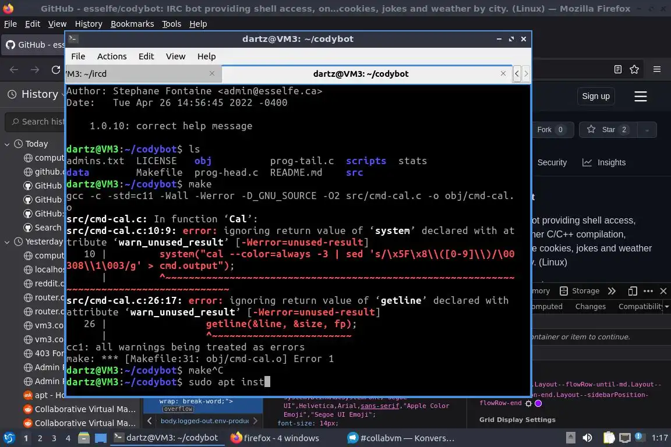Switch to firefox - 4 windows taskbar entry
Image resolution: width=671 pixels, height=447 pixels.
coord(275,438)
